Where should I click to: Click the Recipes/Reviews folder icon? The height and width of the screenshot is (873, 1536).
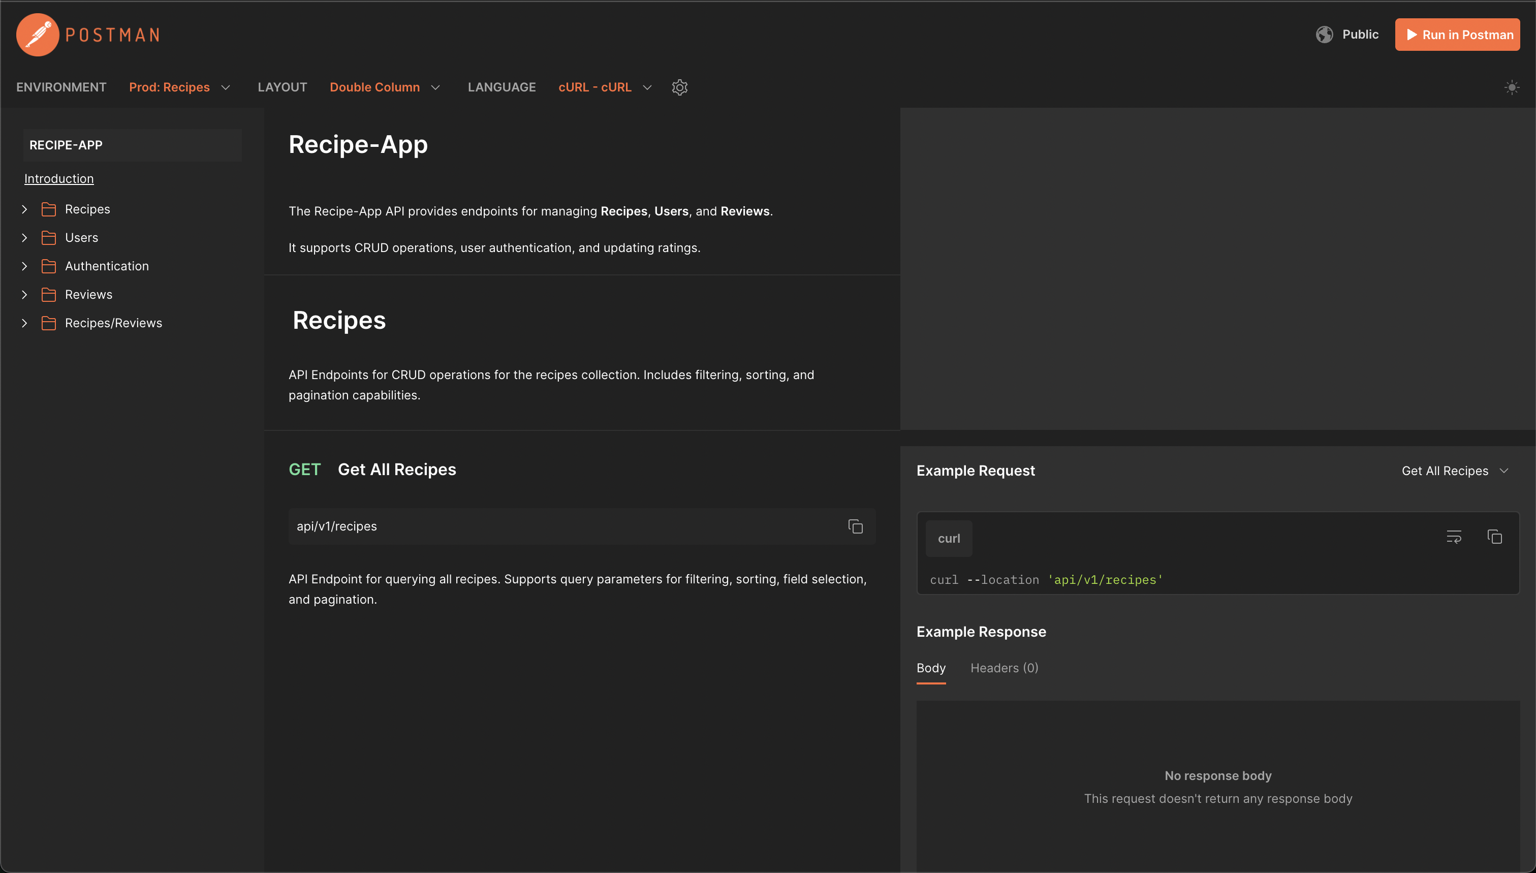click(x=49, y=323)
